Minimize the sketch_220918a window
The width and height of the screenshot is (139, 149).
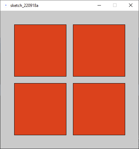99,5
